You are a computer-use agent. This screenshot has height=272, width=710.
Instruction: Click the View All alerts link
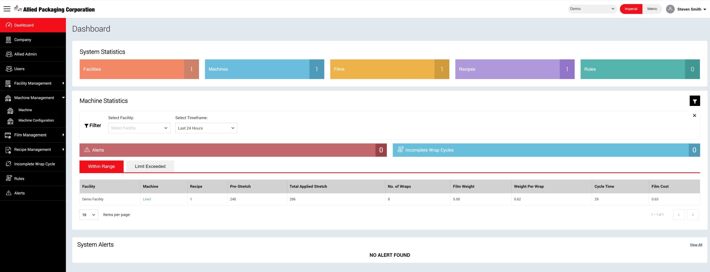tap(696, 245)
